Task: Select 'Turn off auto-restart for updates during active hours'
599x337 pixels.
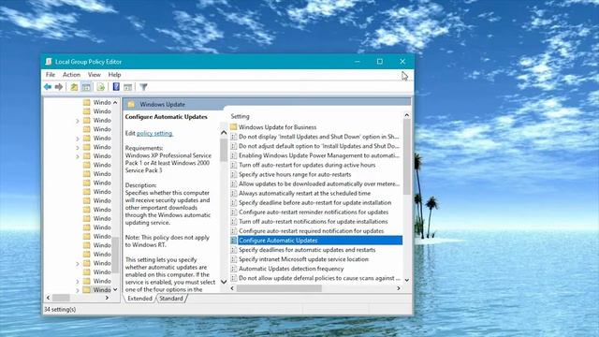Action: click(307, 165)
